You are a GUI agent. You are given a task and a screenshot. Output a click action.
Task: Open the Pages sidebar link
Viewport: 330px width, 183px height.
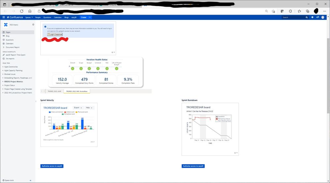[x=18, y=32]
